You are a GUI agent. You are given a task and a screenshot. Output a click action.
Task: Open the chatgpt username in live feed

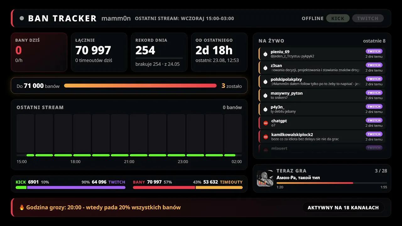[279, 121]
